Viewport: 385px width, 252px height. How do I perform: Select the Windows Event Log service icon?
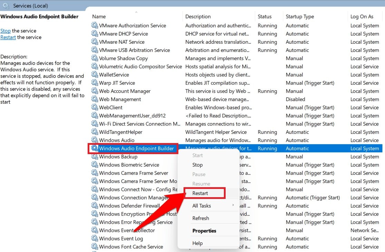95,239
